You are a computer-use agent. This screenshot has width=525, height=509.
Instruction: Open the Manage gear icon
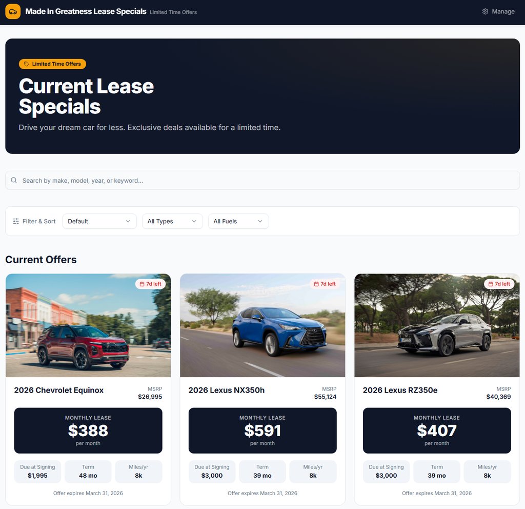click(x=485, y=12)
